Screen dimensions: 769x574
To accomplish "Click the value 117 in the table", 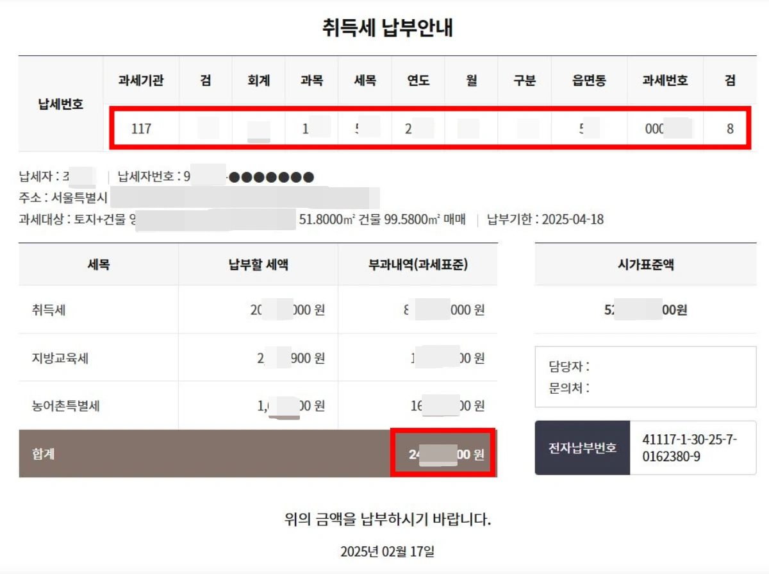I will click(142, 128).
